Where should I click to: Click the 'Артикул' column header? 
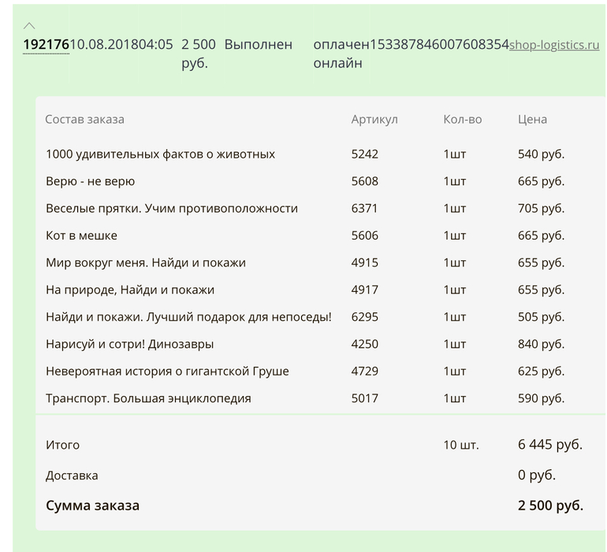pos(374,120)
